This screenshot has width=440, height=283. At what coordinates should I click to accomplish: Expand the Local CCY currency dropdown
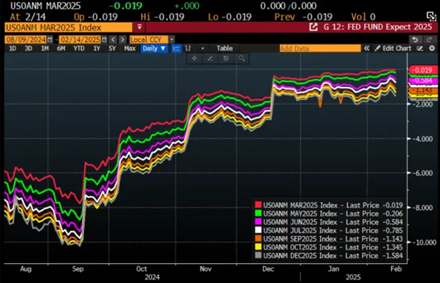click(172, 39)
